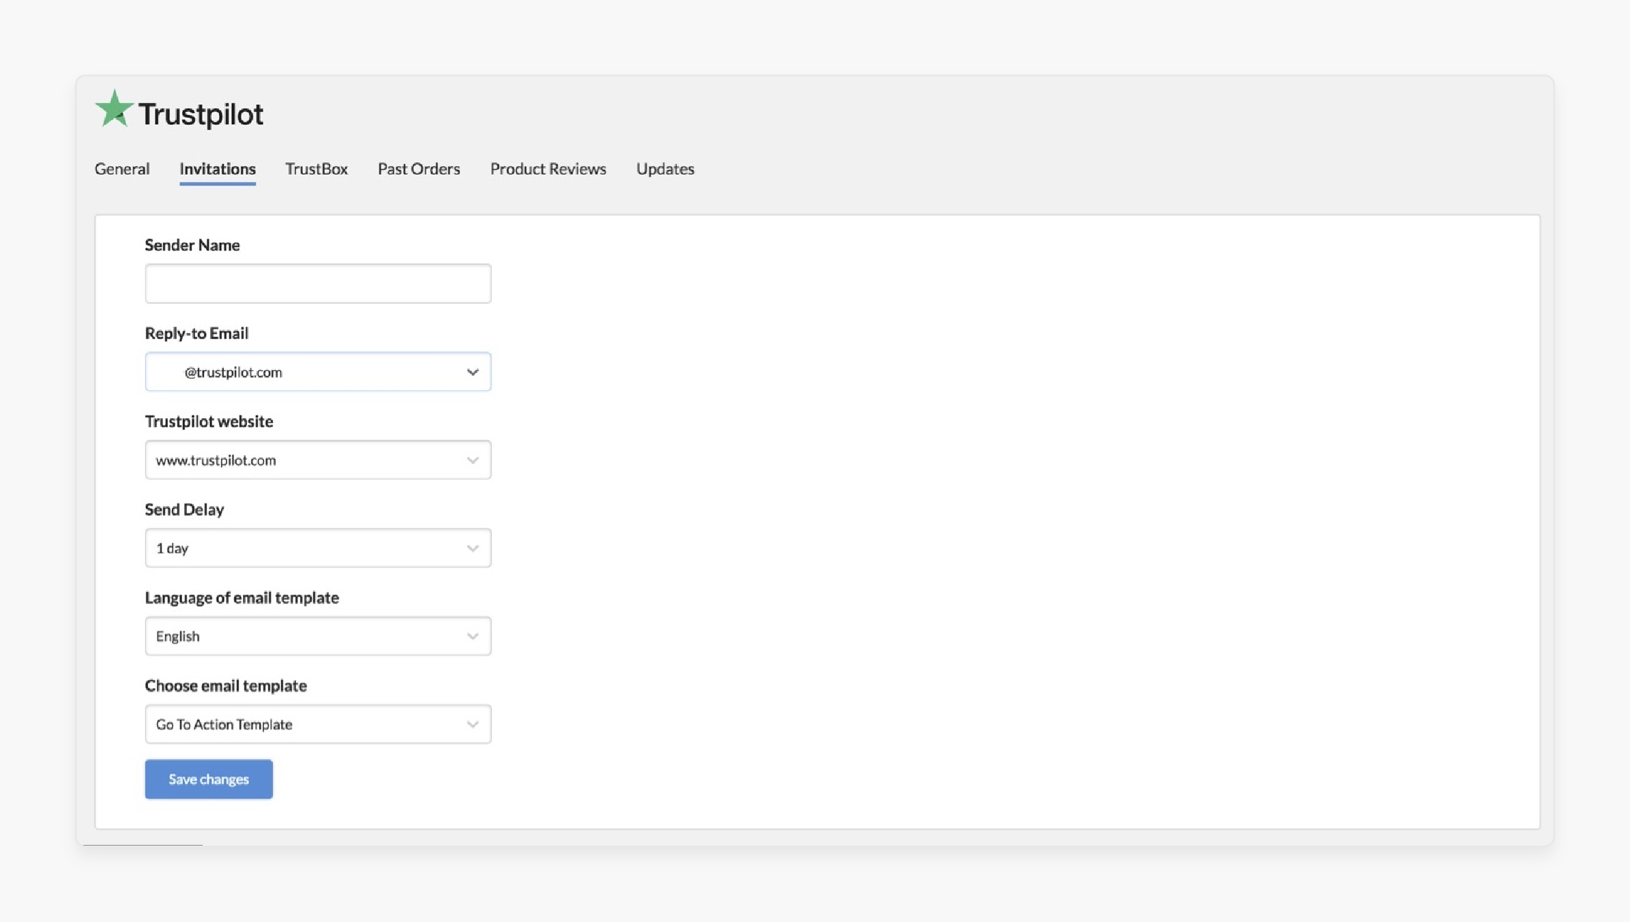Focus the Sender Name input field
Viewport: 1630px width, 922px height.
318,283
